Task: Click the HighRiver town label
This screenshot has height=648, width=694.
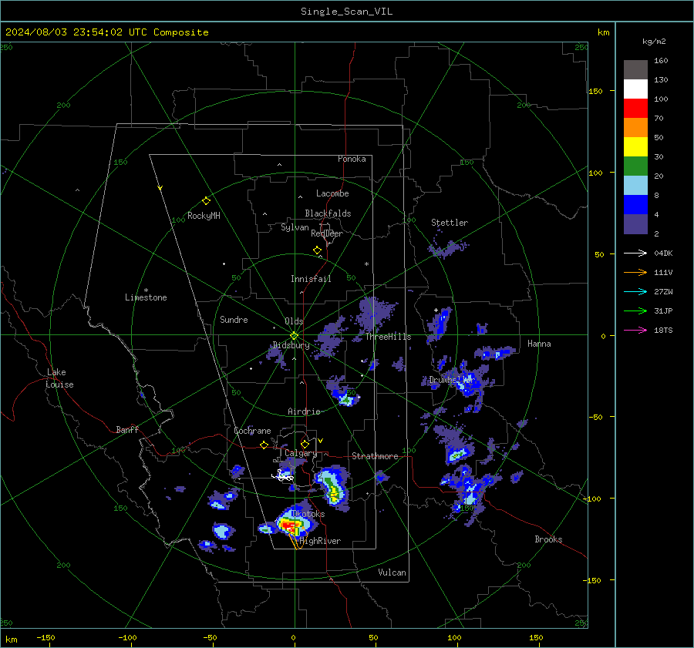Action: tap(320, 541)
